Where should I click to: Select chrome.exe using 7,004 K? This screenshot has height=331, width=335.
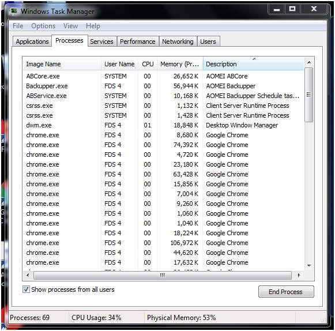coord(163,194)
